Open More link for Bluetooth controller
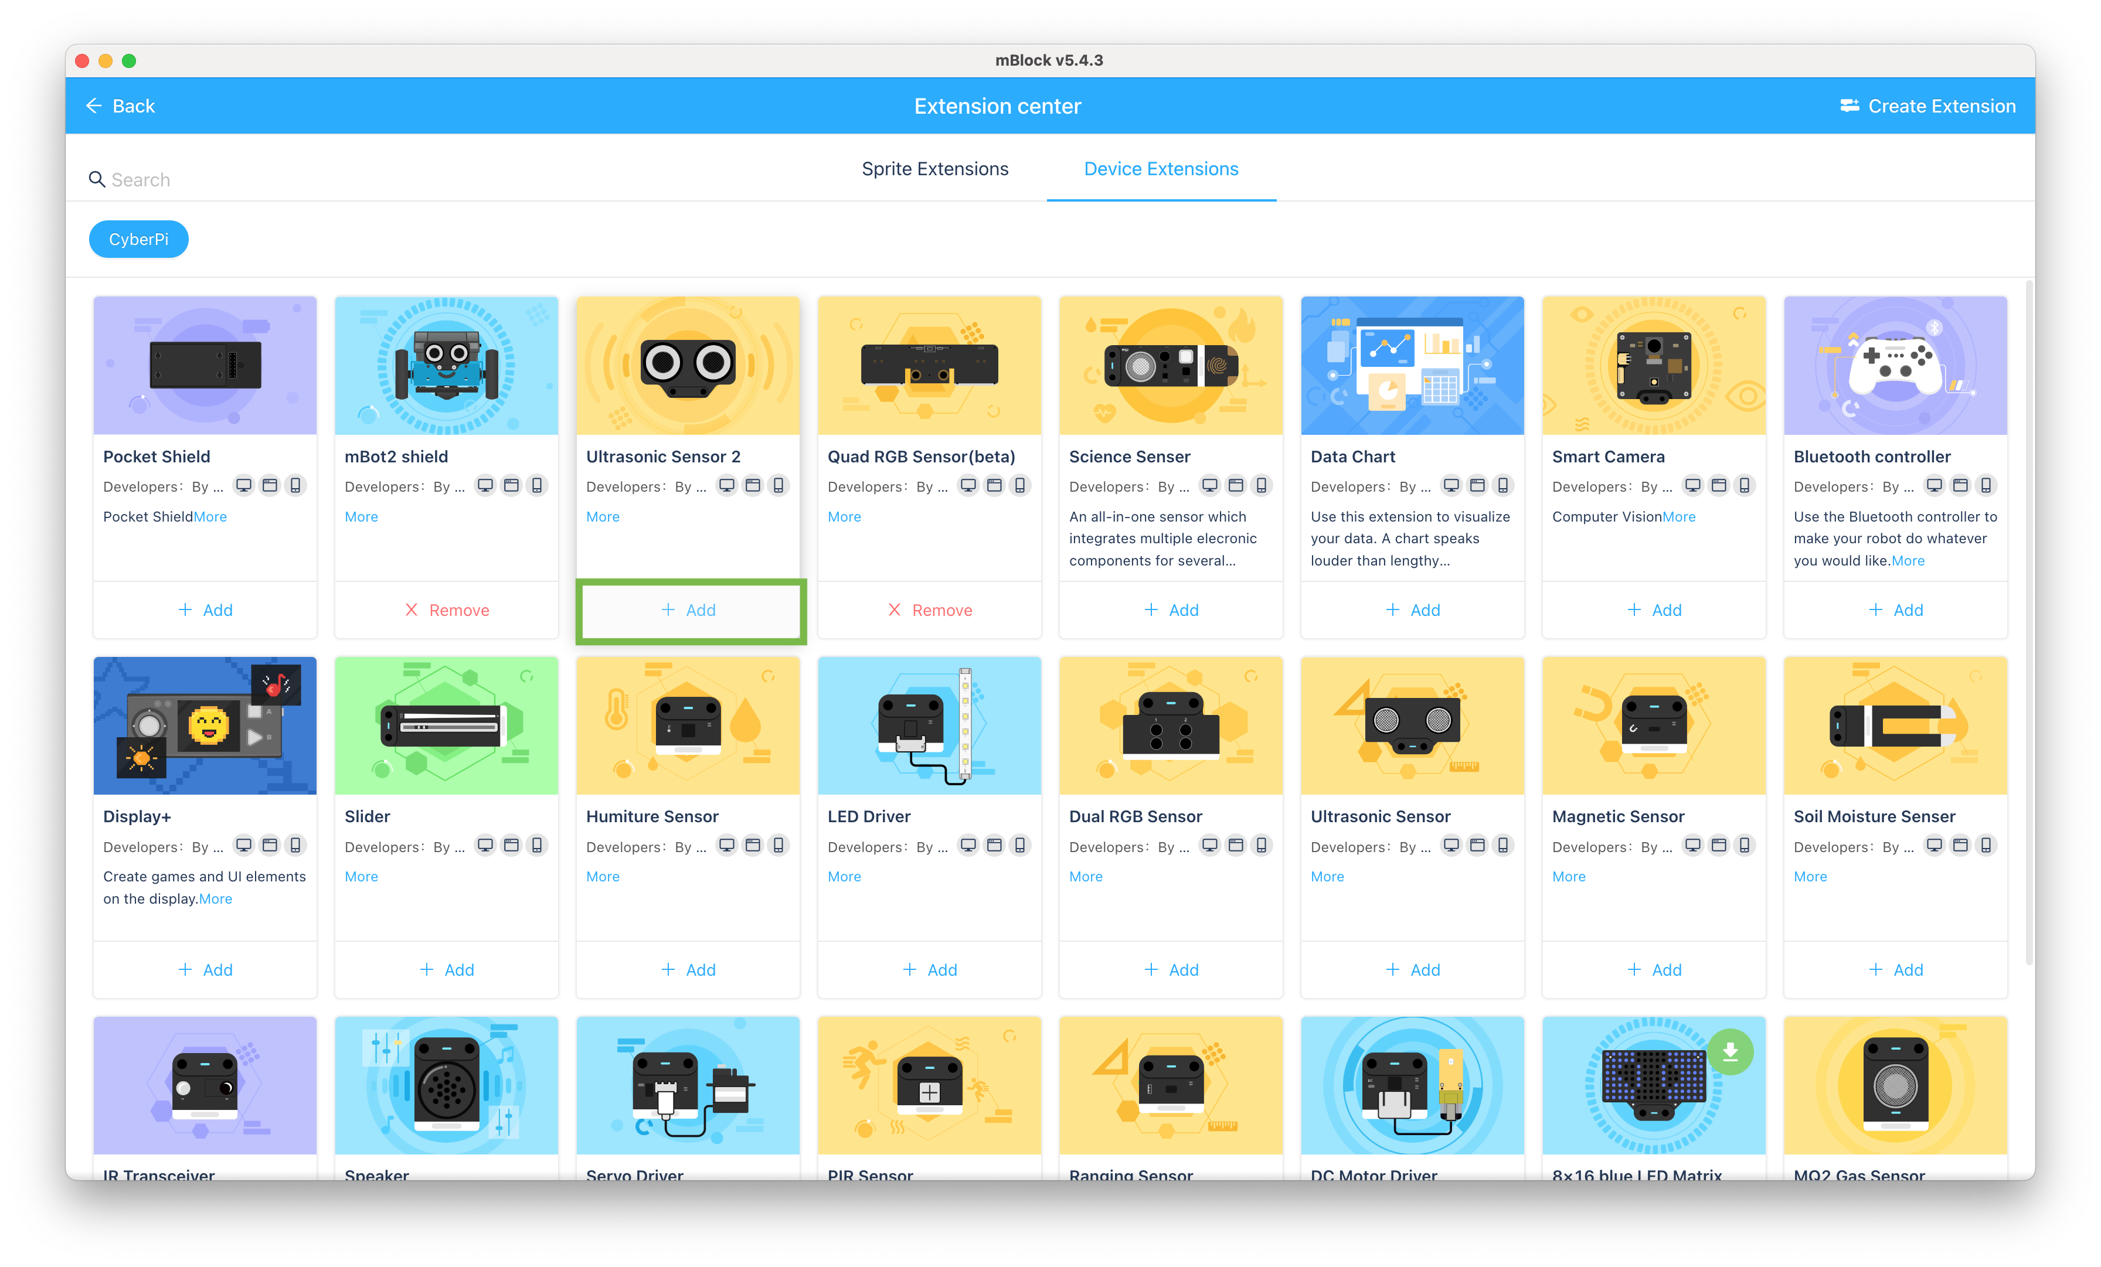This screenshot has height=1267, width=2101. [1908, 561]
